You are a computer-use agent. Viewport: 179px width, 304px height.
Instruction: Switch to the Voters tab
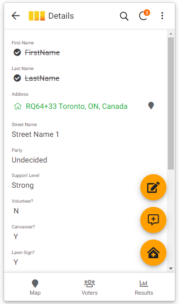(x=89, y=287)
